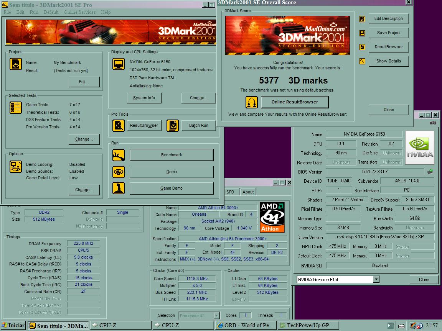Click the Edit Description button
This screenshot has width=442, height=331.
388,18
